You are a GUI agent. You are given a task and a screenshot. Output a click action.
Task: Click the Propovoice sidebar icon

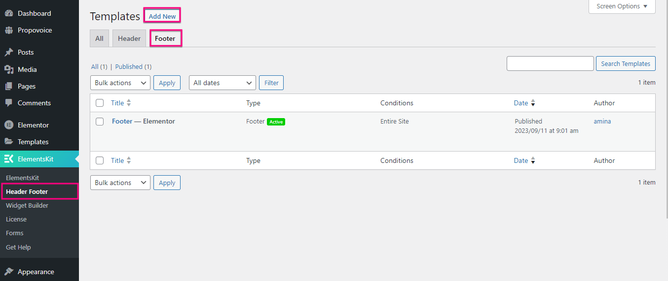(9, 30)
